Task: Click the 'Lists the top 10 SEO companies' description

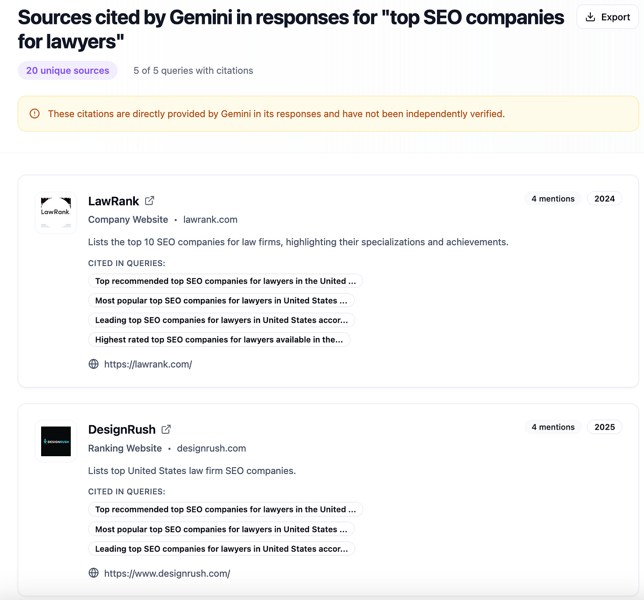Action: click(x=299, y=242)
